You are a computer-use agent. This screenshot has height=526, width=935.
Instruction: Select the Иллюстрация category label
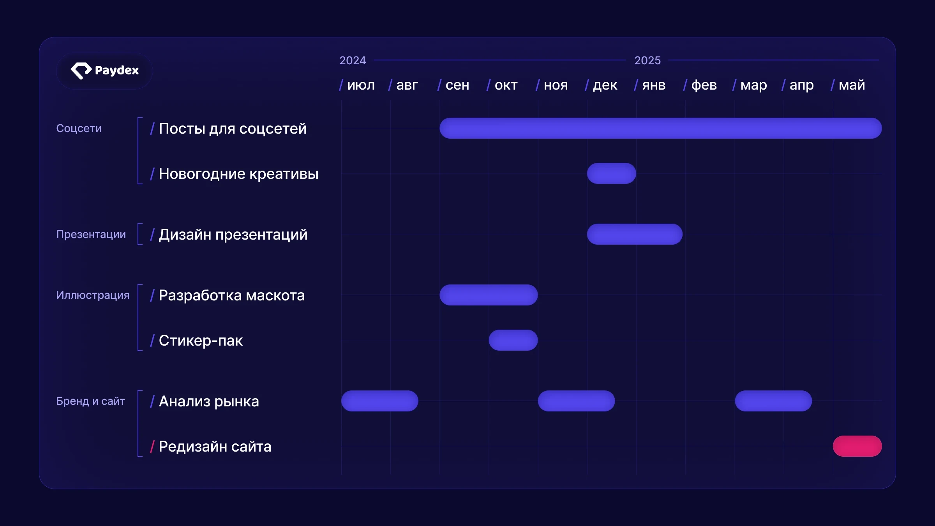93,295
